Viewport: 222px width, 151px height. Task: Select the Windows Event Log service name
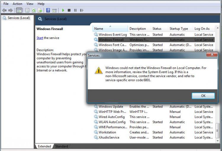click(113, 35)
